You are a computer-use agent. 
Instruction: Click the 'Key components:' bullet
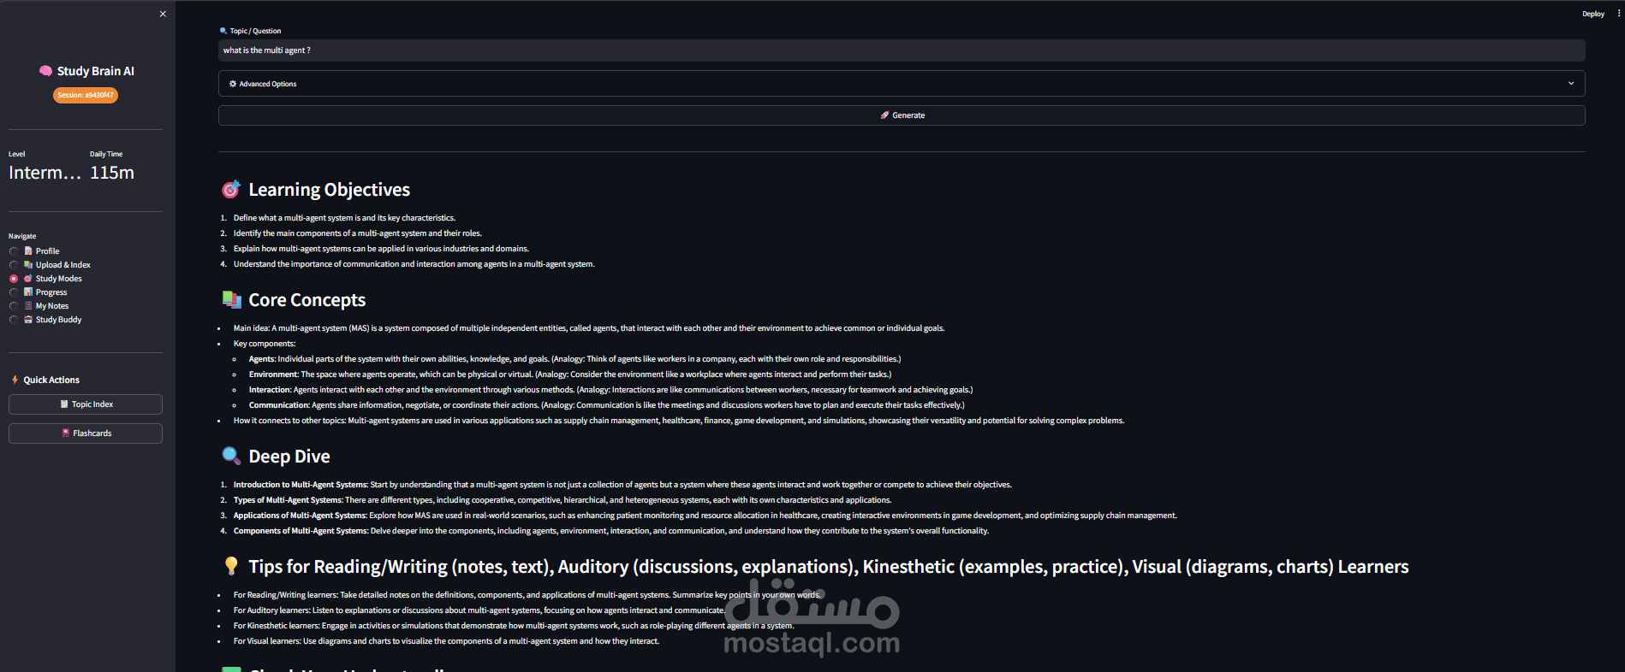pyautogui.click(x=265, y=344)
